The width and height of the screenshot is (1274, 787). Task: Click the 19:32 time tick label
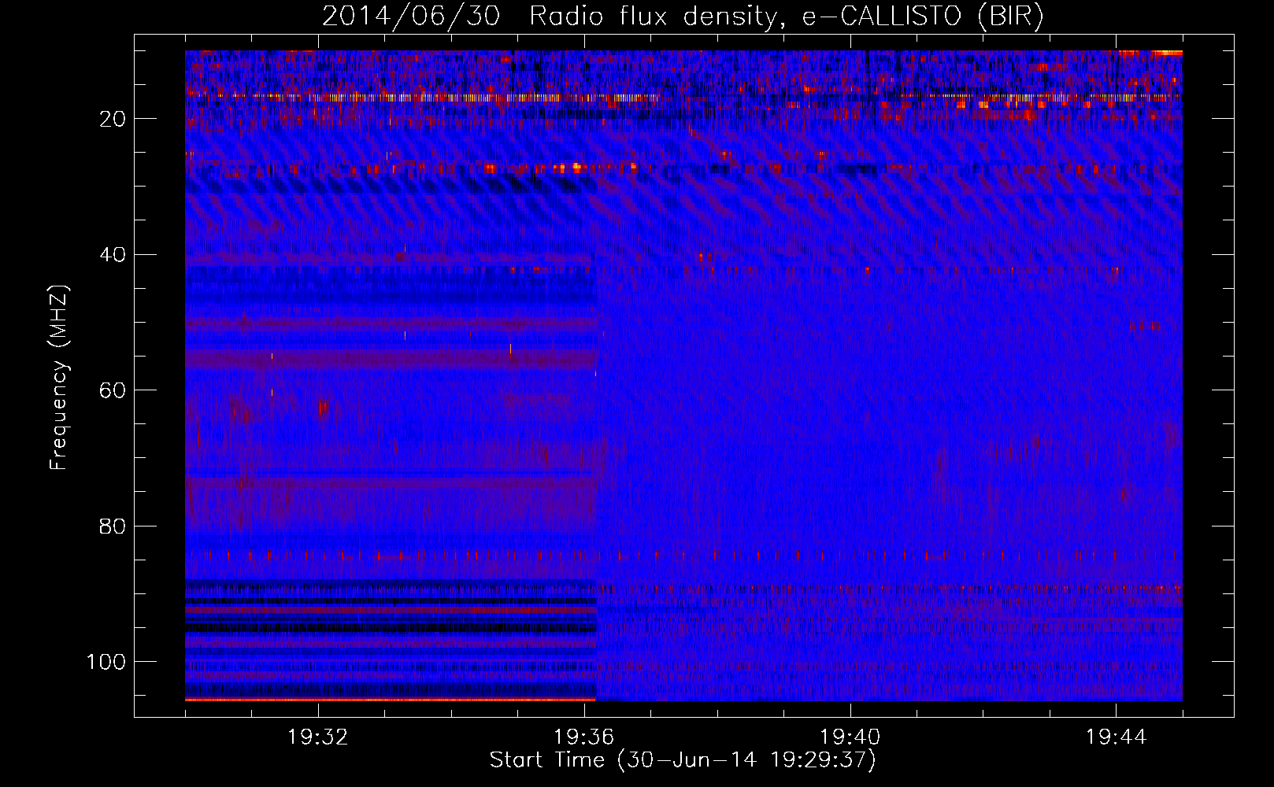(318, 737)
